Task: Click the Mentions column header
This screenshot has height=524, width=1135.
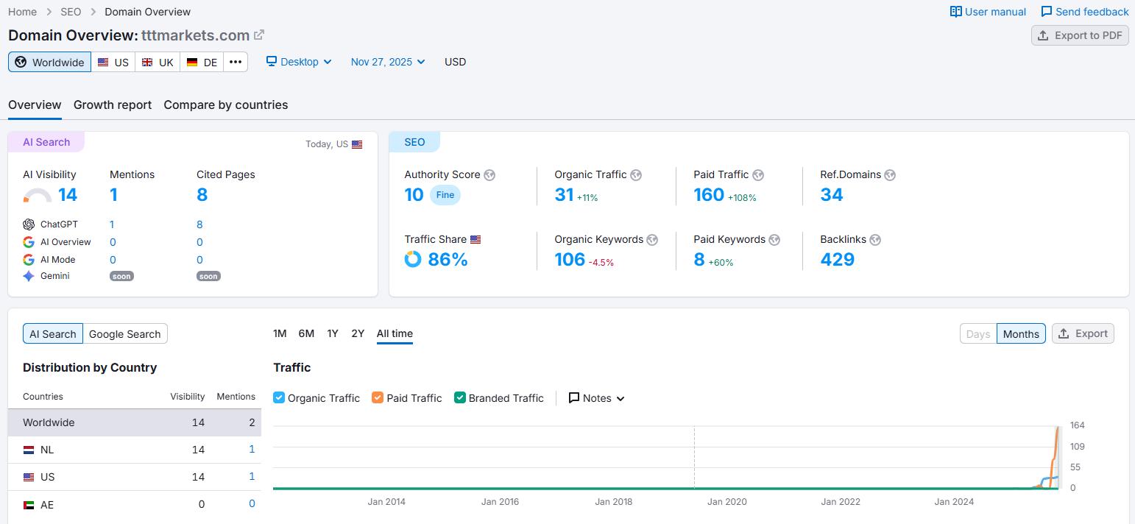Action: click(x=236, y=396)
